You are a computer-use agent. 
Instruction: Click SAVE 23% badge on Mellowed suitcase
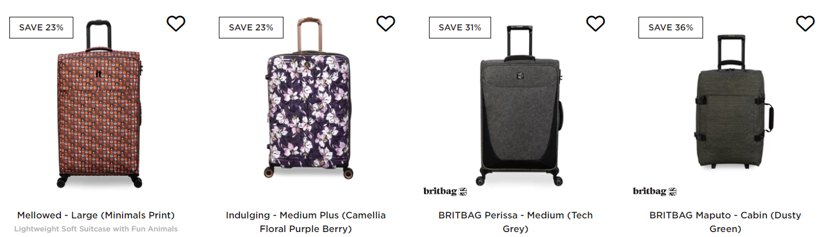click(x=41, y=27)
